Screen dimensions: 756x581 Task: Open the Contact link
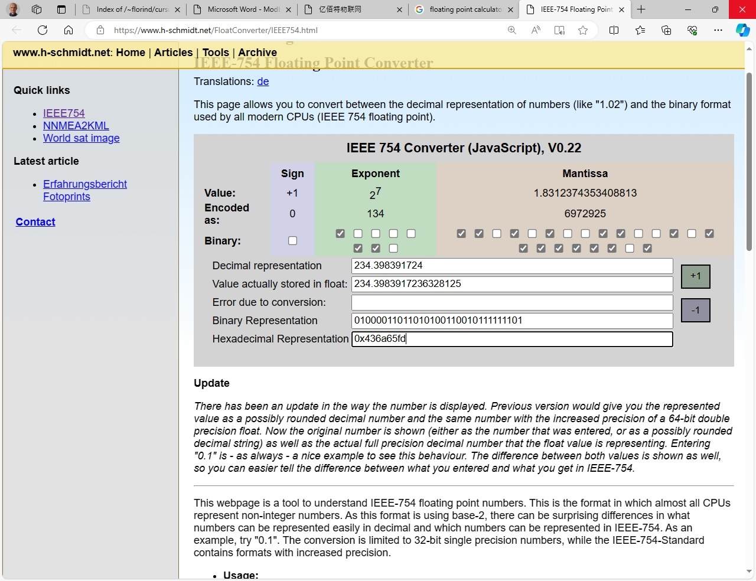[35, 222]
